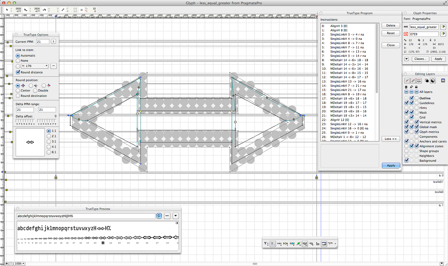Activate the Middle Delta tool
The height and width of the screenshot is (266, 448).
[305, 244]
